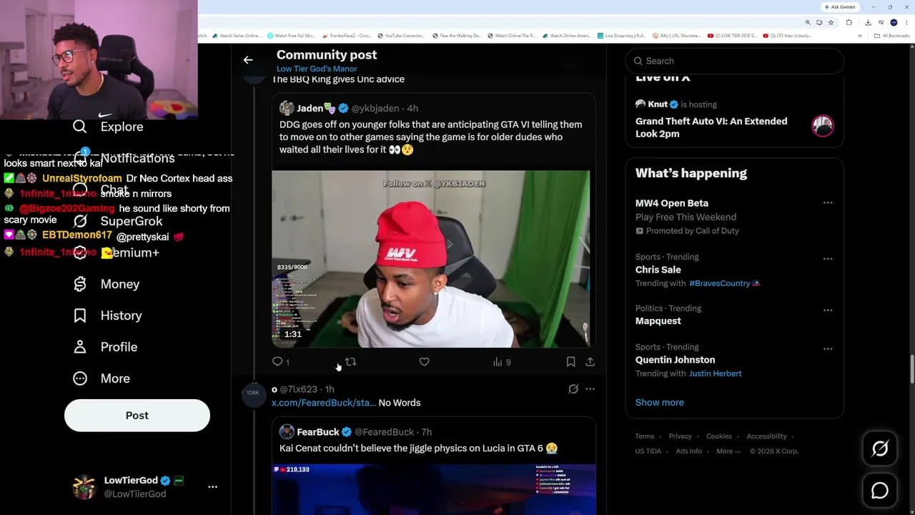Open the x.com/FearedBuck/sta... link
Viewport: 915px width, 515px height.
pyautogui.click(x=323, y=403)
